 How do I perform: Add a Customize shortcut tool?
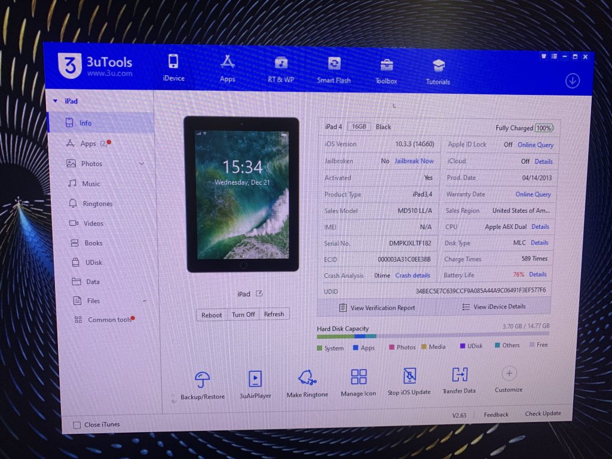[509, 379]
